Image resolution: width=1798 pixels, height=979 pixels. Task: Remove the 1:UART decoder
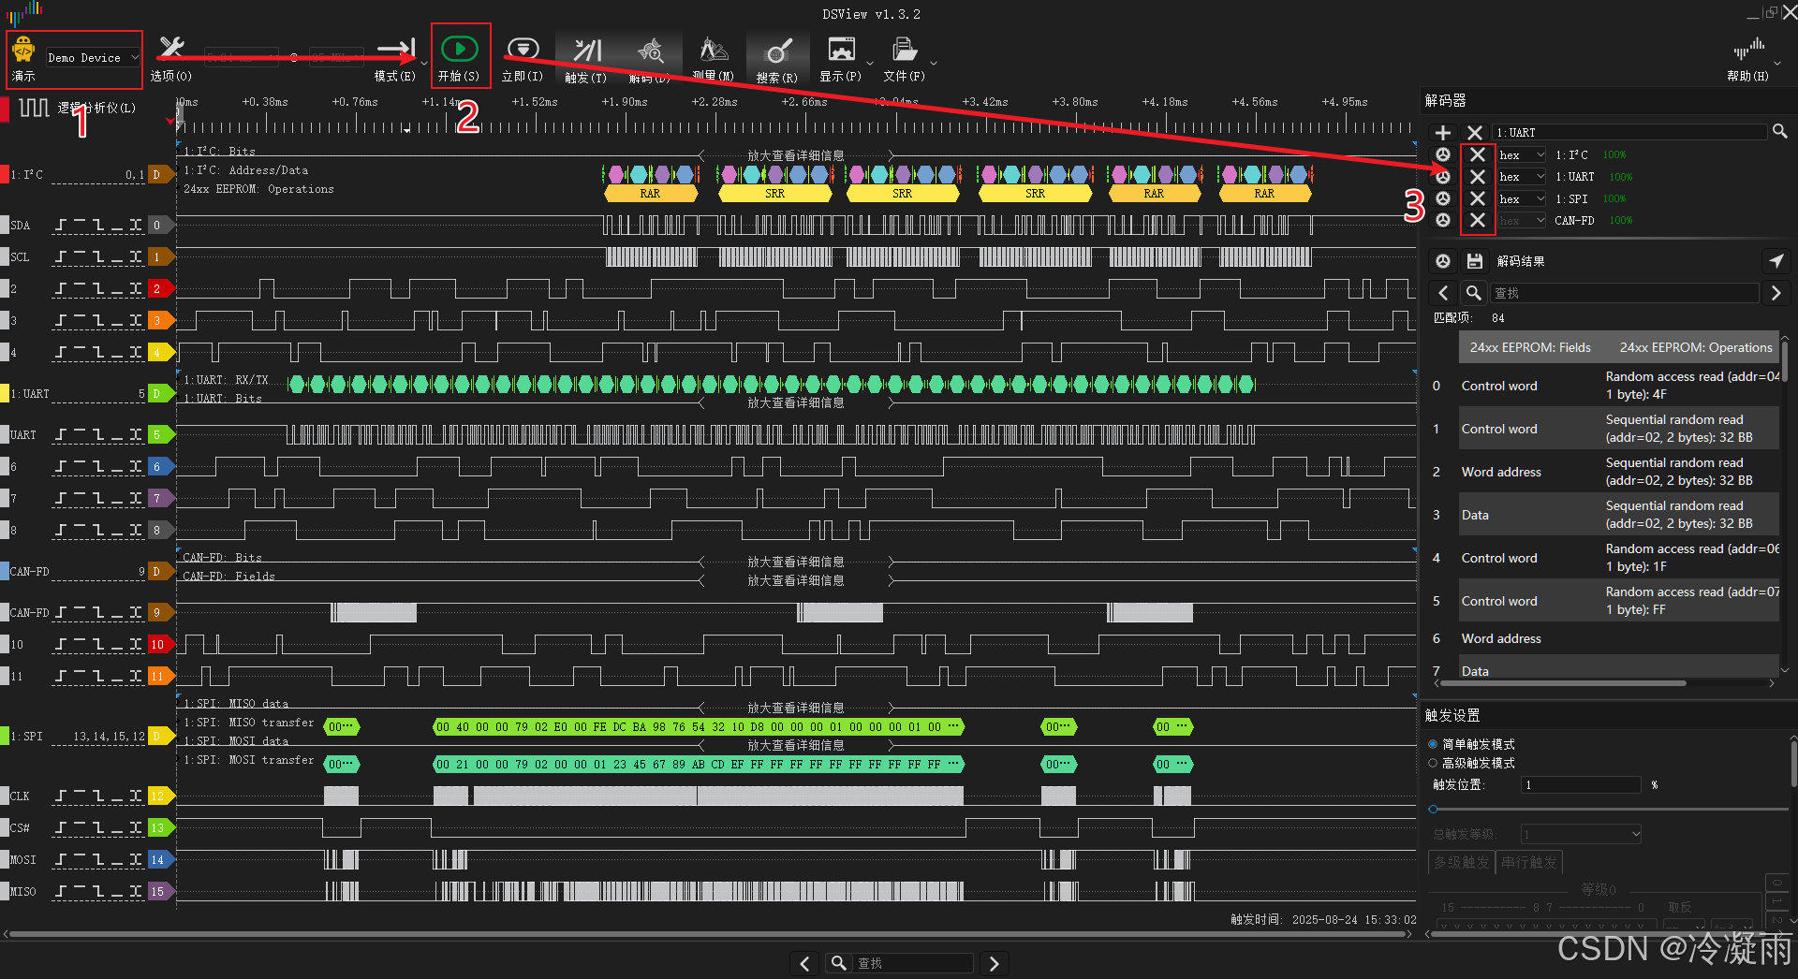click(x=1478, y=177)
